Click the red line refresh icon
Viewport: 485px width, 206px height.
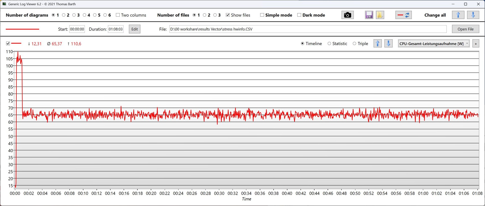pyautogui.click(x=403, y=15)
